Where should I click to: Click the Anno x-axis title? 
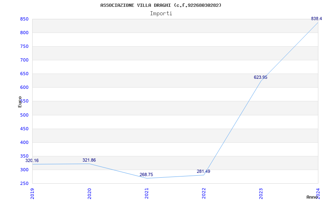(312, 197)
